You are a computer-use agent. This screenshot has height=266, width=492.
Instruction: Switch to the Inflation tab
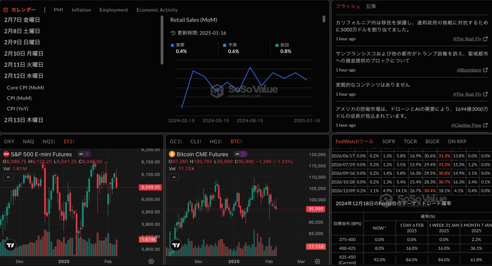click(81, 10)
